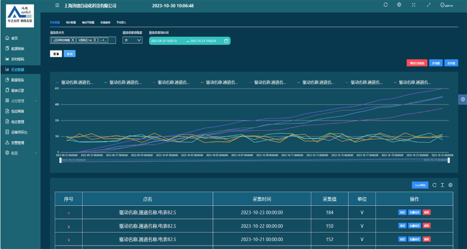Viewport: 467px width, 249px height.
Task: Refresh the table with the circular arrow icon
Action: click(434, 185)
